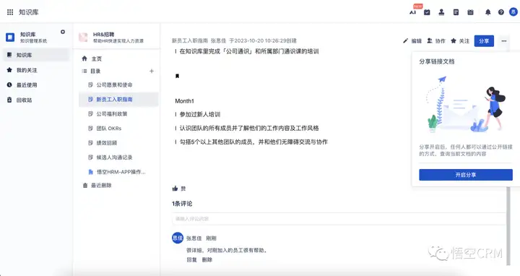Click the vertical scrollbar at right edge
The height and width of the screenshot is (276, 520).
click(x=508, y=225)
